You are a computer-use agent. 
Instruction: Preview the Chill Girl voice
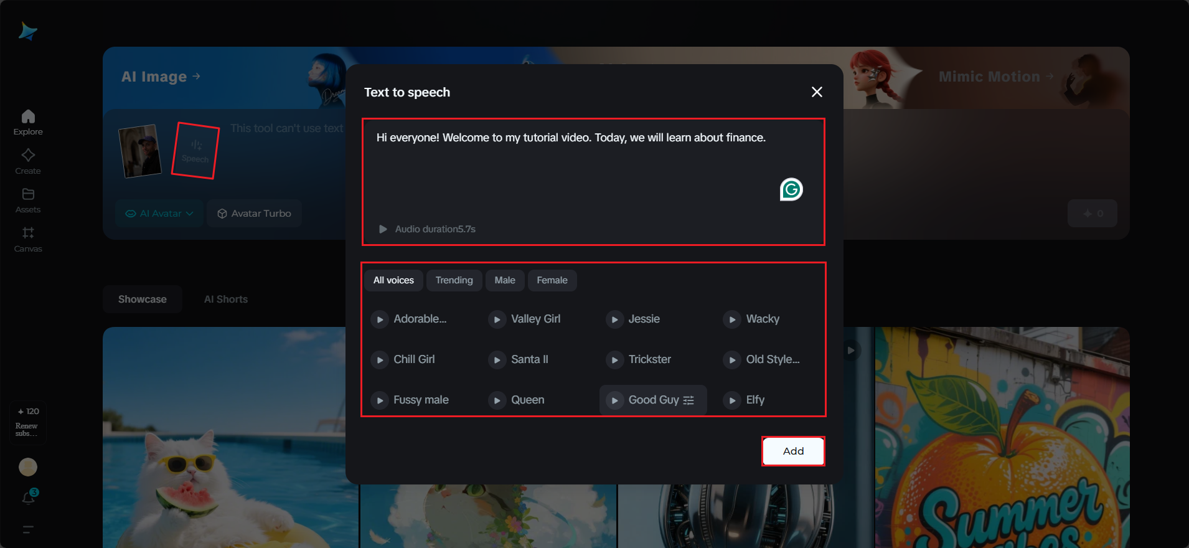coord(380,360)
